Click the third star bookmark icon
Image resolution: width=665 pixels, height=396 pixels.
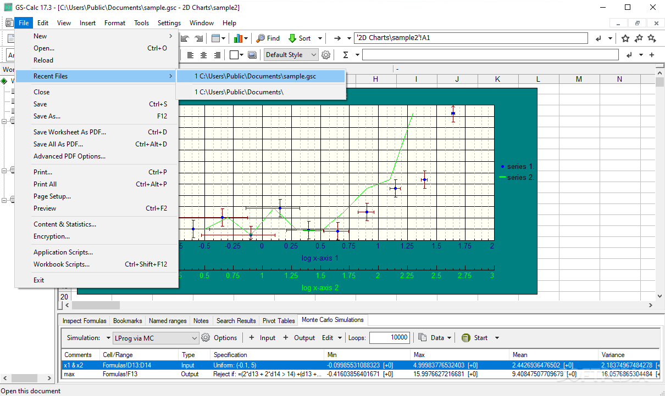point(652,38)
